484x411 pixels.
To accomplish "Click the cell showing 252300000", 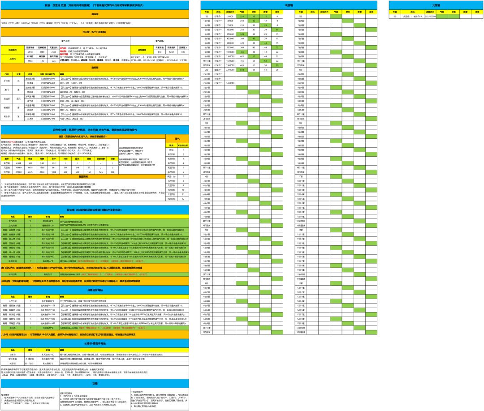I will pos(430,16).
